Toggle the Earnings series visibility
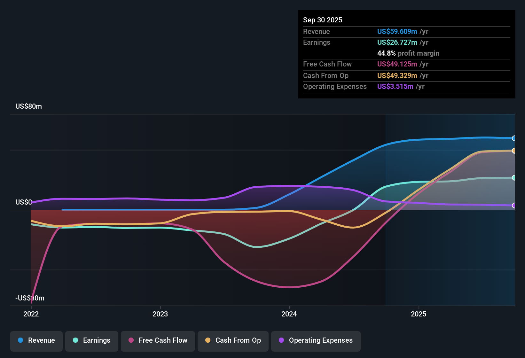 click(x=92, y=341)
